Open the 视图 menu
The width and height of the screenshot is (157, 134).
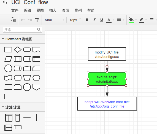pyautogui.click(x=40, y=10)
